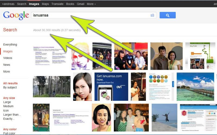
Task: Open the wedding ceremony photo thumbnail
Action: click(41, 118)
